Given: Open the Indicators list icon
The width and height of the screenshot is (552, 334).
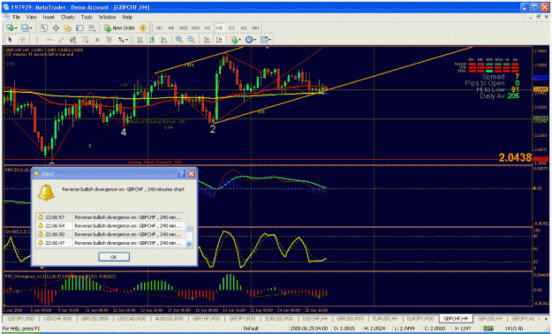Looking at the screenshot, I should coord(234,40).
